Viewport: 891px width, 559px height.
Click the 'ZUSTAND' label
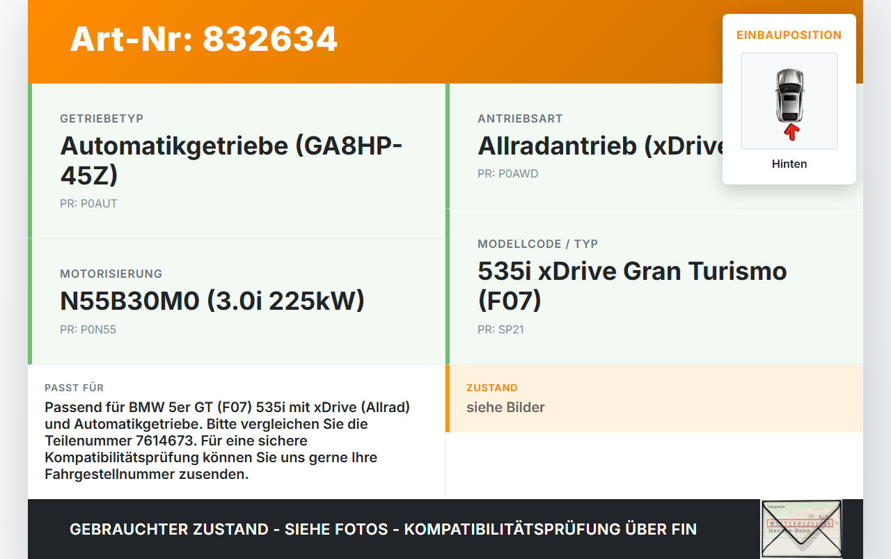click(492, 388)
